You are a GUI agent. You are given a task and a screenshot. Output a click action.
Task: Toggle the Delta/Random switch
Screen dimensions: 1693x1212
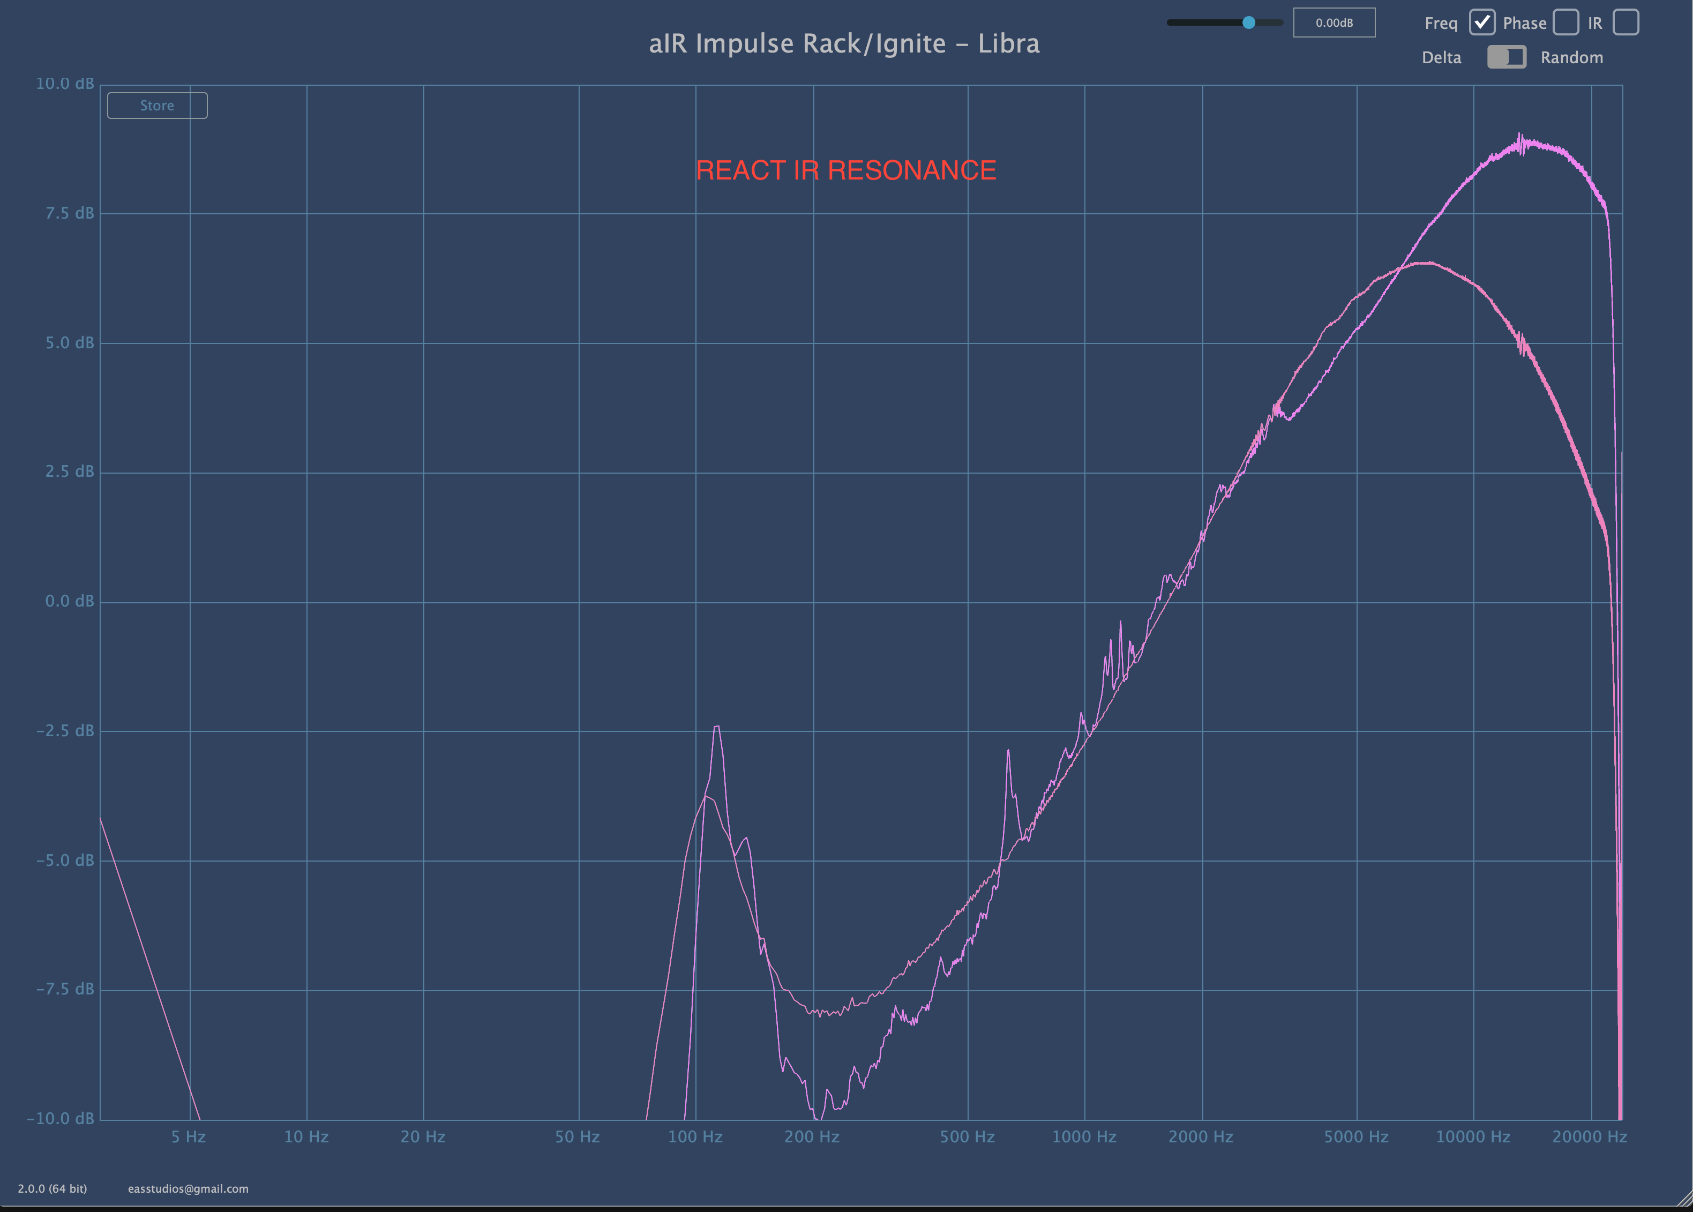click(1507, 57)
